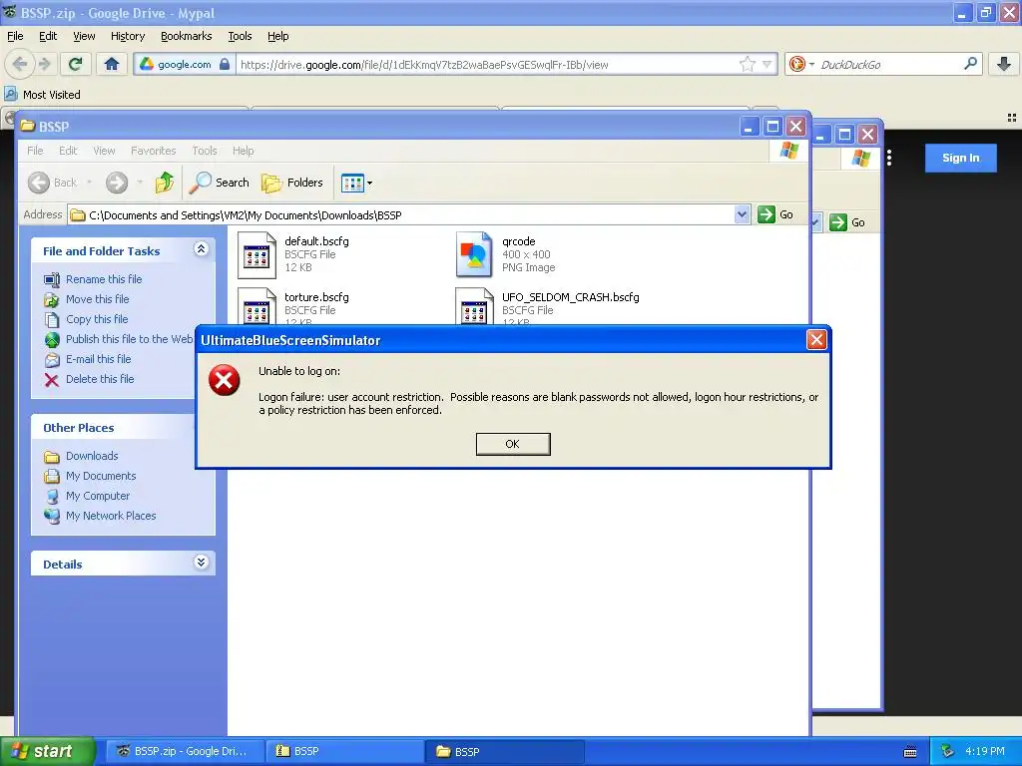Screen dimensions: 1022x766
Task: Switch to the BSSP zip-folder taskbar button
Action: click(345, 751)
